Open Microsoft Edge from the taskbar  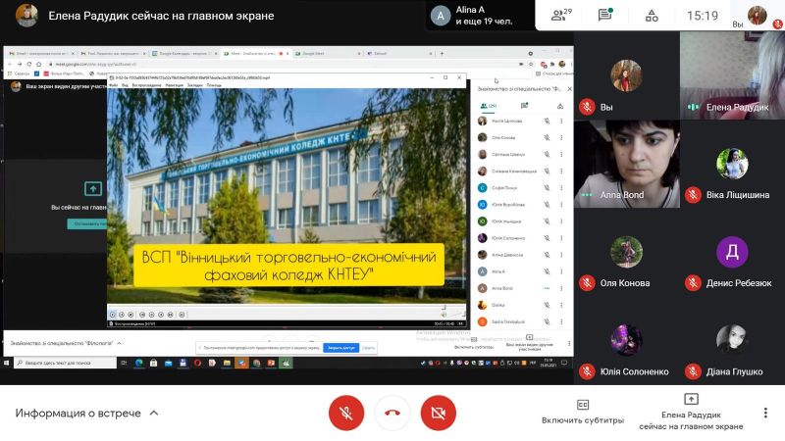(138, 363)
